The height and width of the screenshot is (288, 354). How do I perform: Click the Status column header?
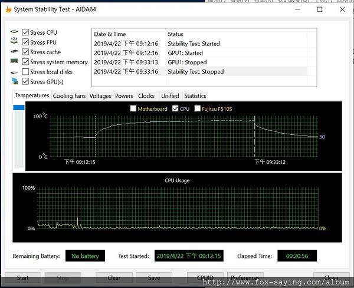(x=237, y=34)
